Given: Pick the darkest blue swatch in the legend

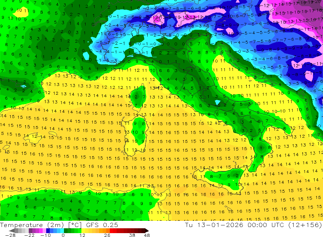Looking at the screenshot, I should coord(48,231).
